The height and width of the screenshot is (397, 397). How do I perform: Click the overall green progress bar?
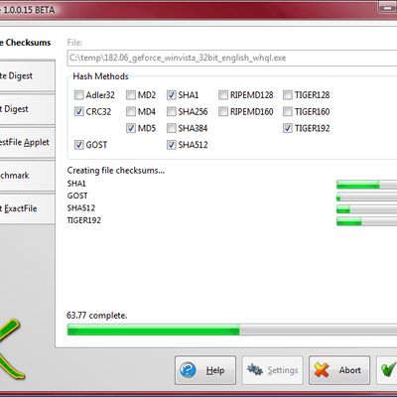pyautogui.click(x=231, y=330)
